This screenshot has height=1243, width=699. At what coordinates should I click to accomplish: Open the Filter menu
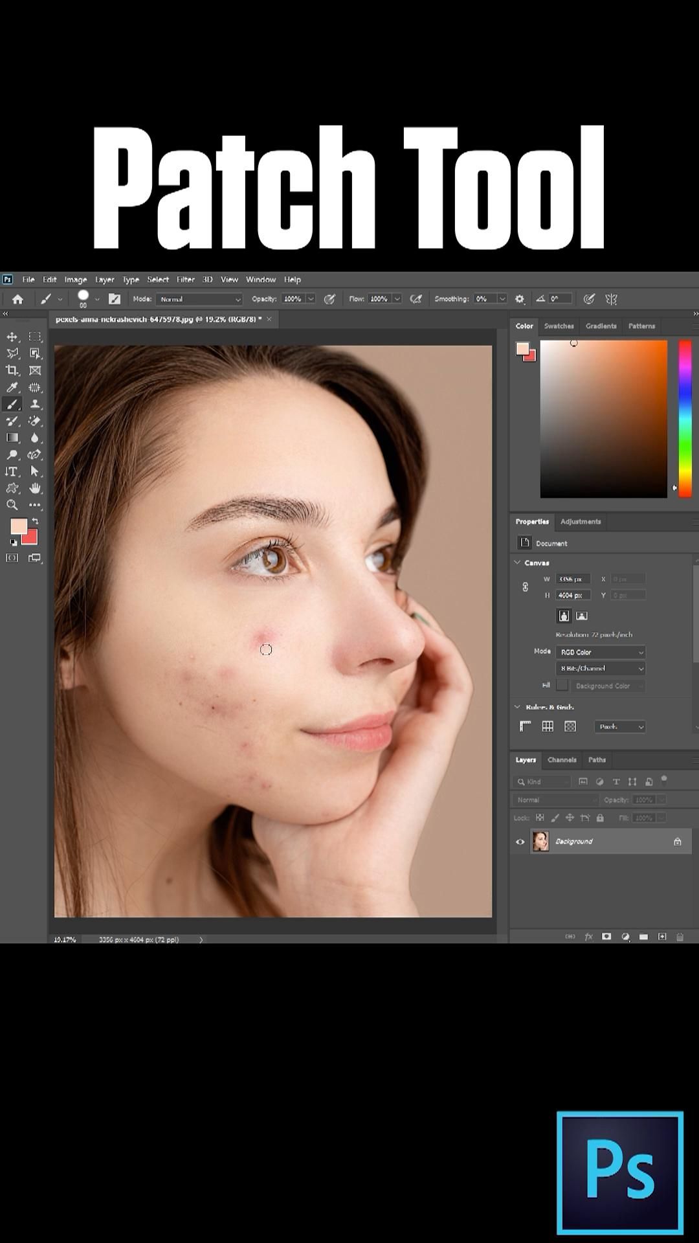coord(186,280)
